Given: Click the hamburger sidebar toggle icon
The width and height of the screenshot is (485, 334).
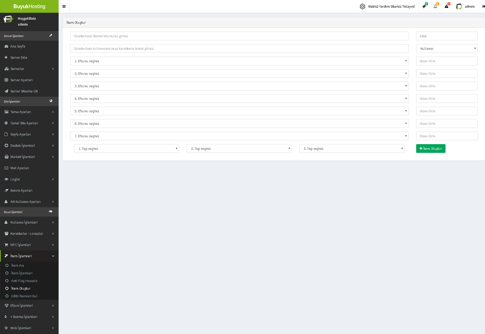Looking at the screenshot, I should [64, 6].
